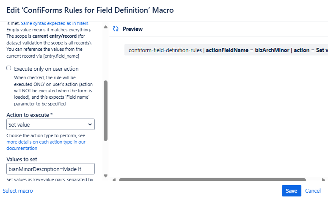The height and width of the screenshot is (199, 328).
Task: Click the 'Preview' heading text
Action: (132, 29)
